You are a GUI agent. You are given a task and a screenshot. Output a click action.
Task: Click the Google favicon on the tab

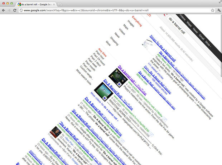pos(19,4)
